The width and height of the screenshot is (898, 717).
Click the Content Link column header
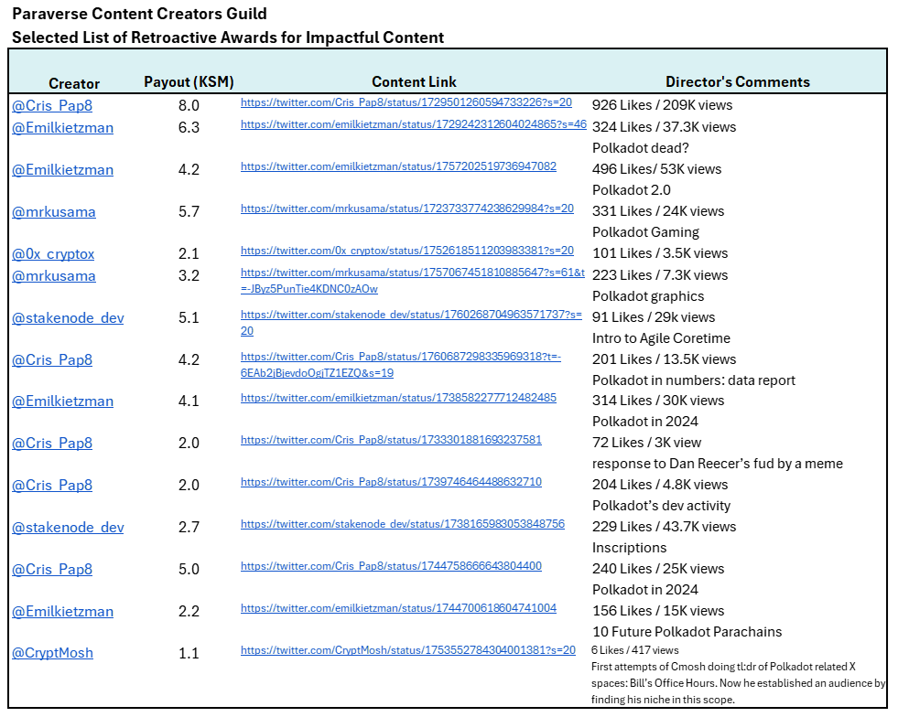click(x=414, y=81)
